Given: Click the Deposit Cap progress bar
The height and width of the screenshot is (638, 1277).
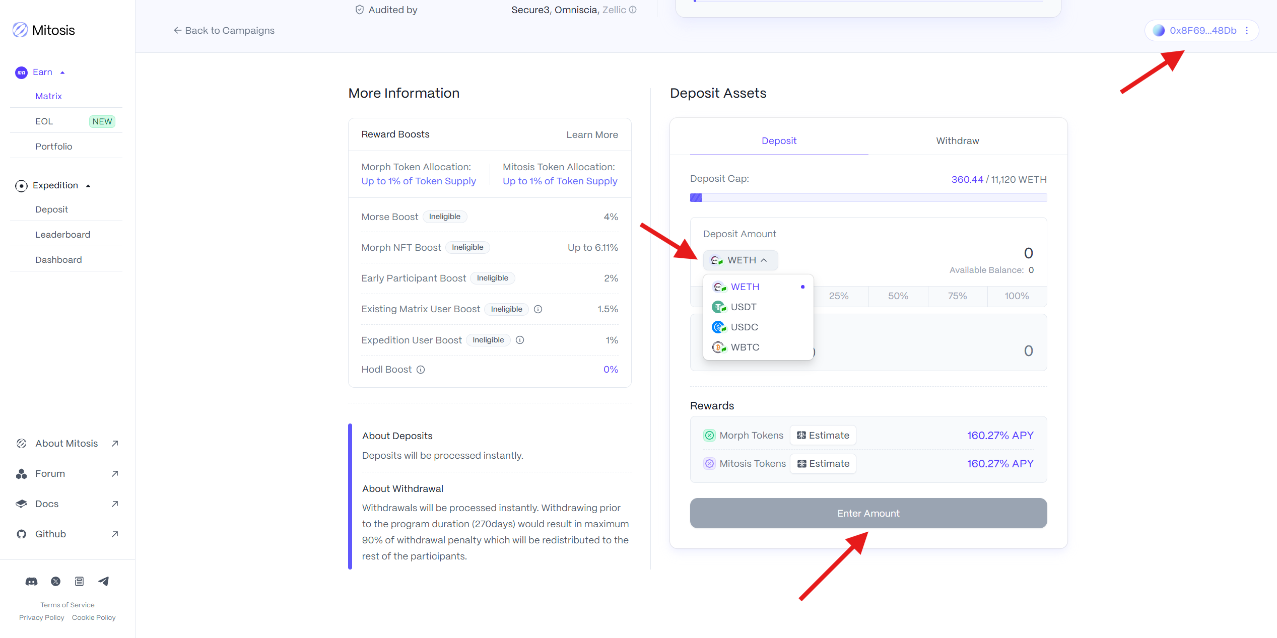Looking at the screenshot, I should pos(868,198).
